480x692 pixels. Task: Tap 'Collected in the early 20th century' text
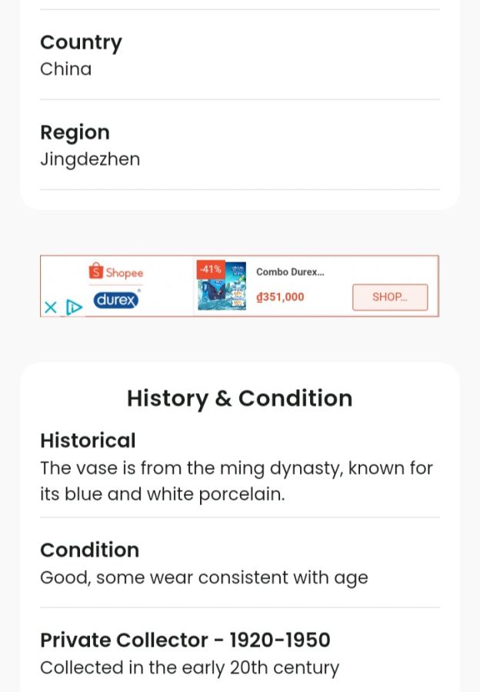pyautogui.click(x=189, y=667)
